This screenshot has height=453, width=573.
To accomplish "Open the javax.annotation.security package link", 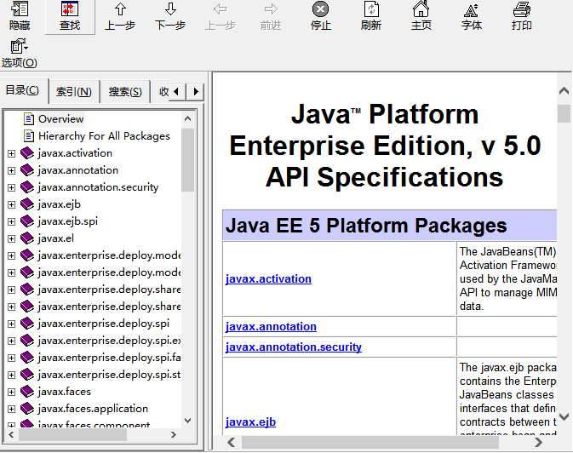I will [x=293, y=347].
